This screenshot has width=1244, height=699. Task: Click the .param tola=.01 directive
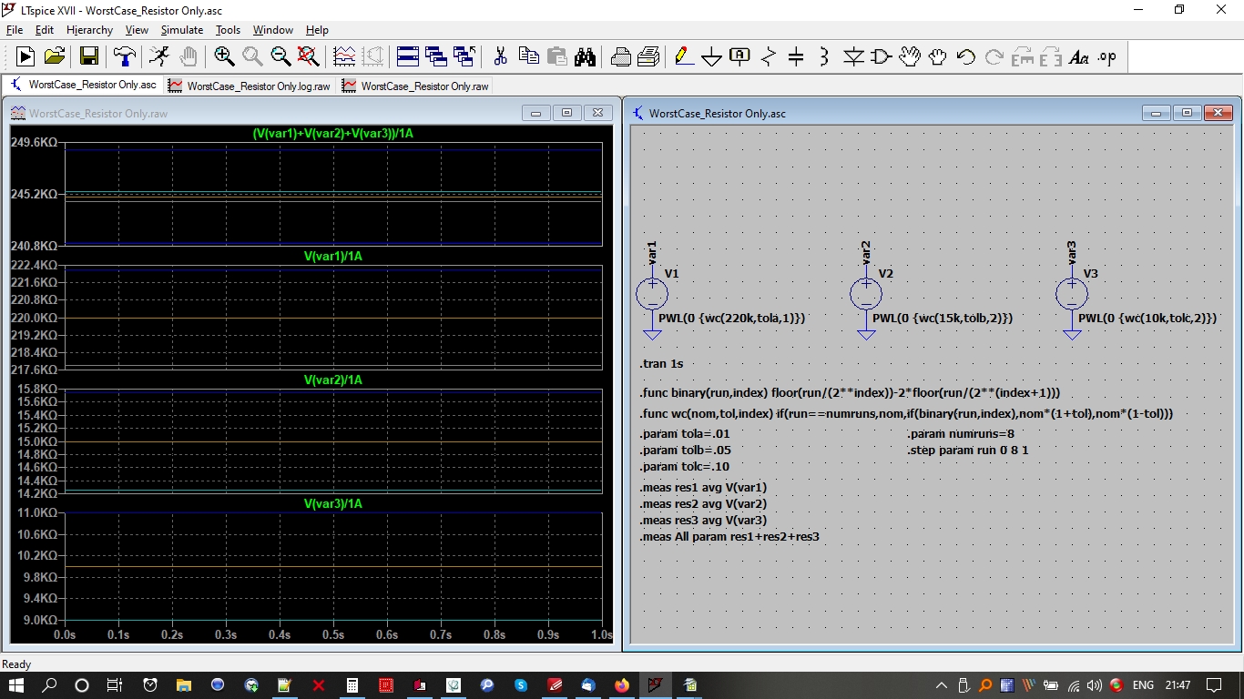point(685,434)
